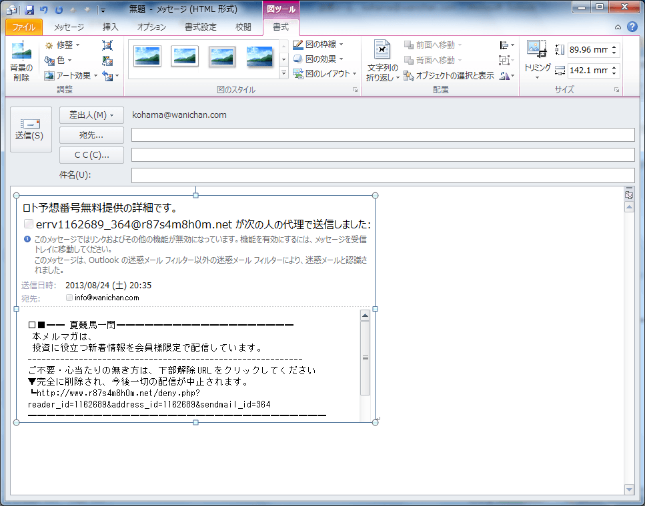Click Send Backward (背面へ移動)
Viewport: 645px width, 506px height.
pyautogui.click(x=433, y=60)
